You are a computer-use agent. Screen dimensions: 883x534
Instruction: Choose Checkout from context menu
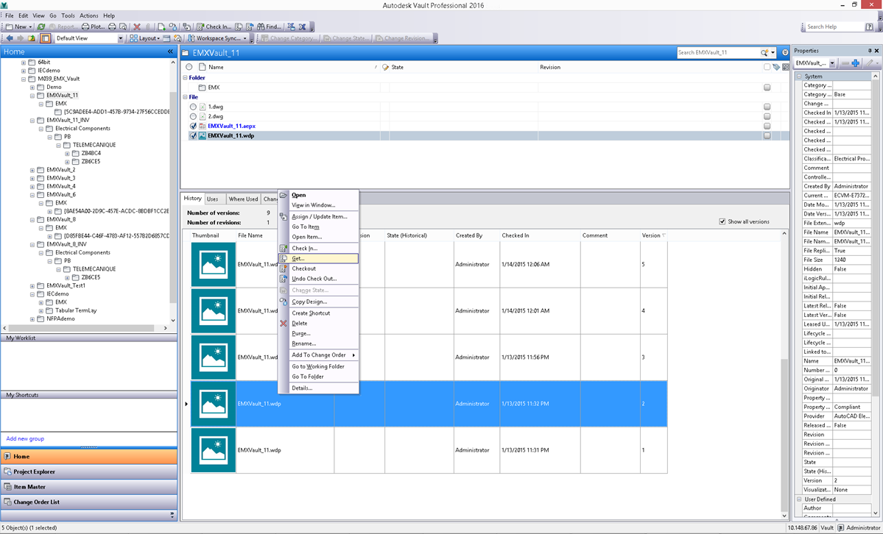point(318,268)
